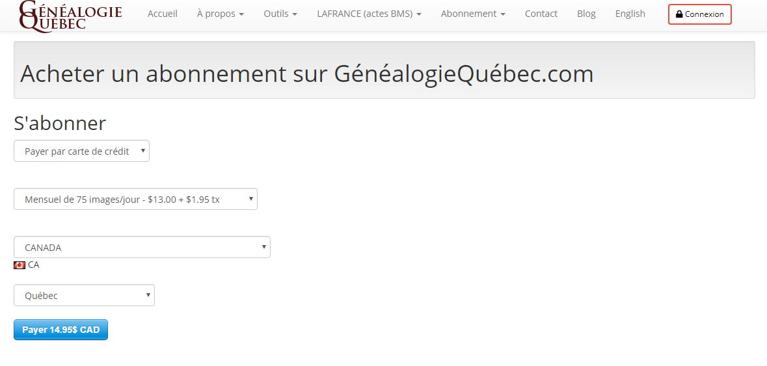This screenshot has height=366, width=767.
Task: Open the Québec province dropdown
Action: [x=84, y=295]
